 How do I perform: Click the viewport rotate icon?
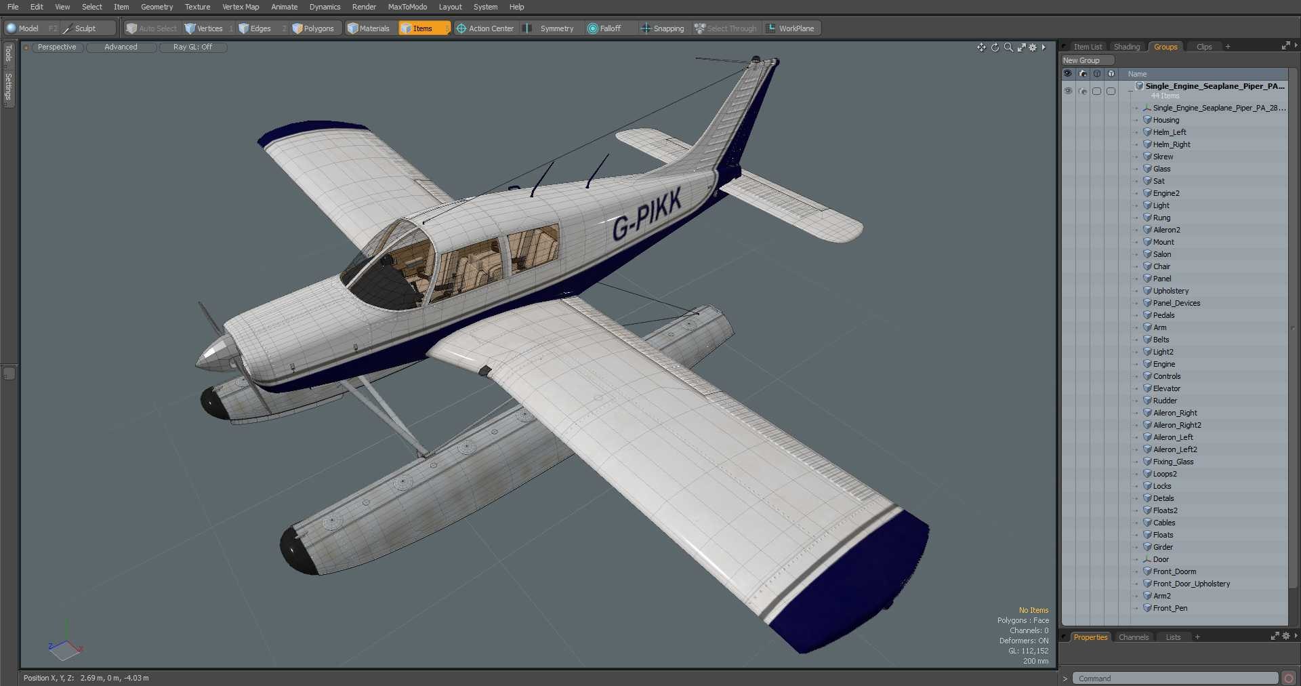coord(995,47)
